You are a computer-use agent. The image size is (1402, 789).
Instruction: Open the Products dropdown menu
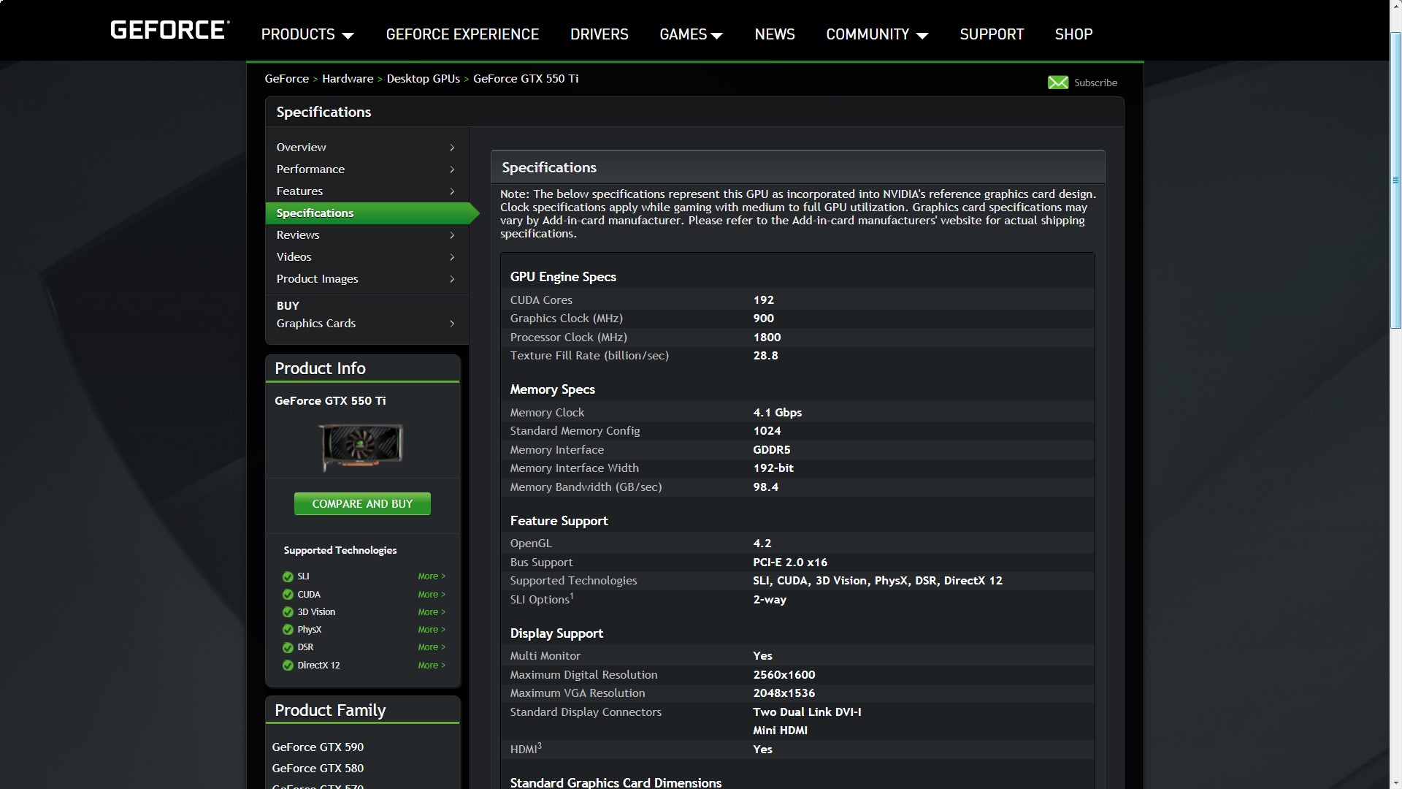tap(307, 34)
